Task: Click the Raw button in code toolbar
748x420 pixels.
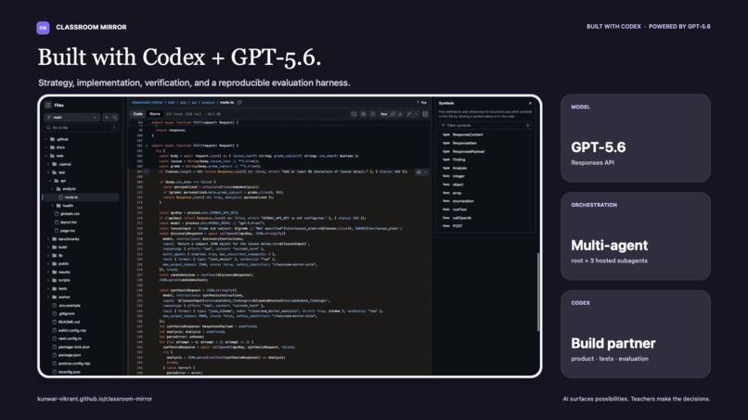Action: point(383,114)
